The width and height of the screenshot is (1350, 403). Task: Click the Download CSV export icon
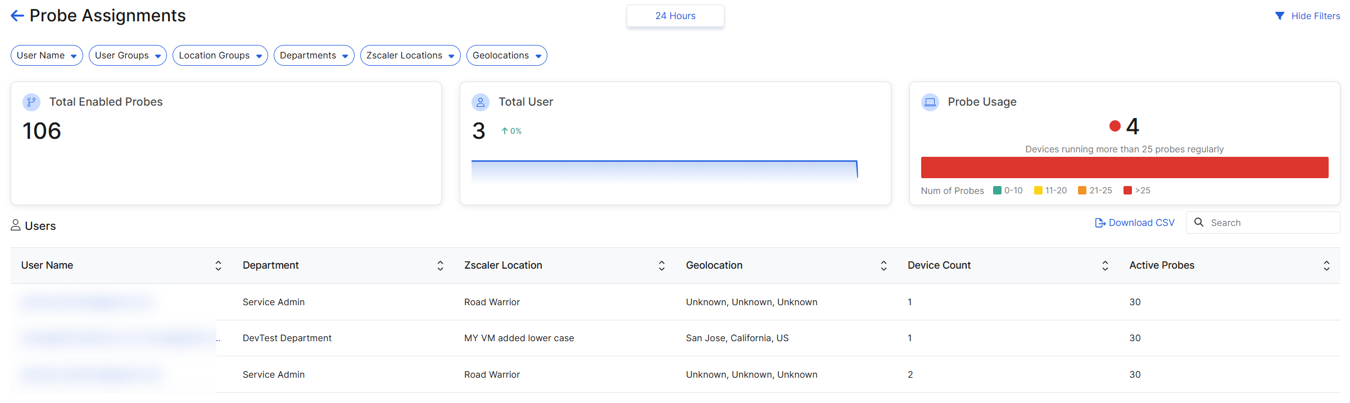[1100, 223]
